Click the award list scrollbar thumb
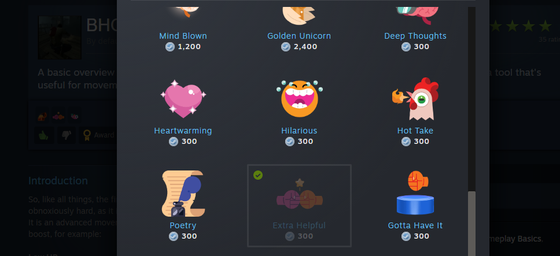 tap(472, 224)
